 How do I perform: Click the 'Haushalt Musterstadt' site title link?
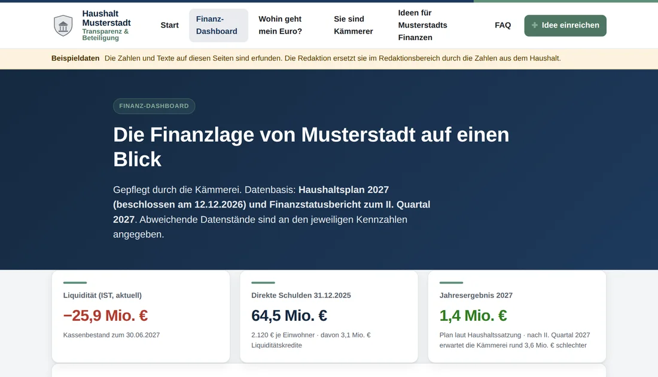[106, 19]
